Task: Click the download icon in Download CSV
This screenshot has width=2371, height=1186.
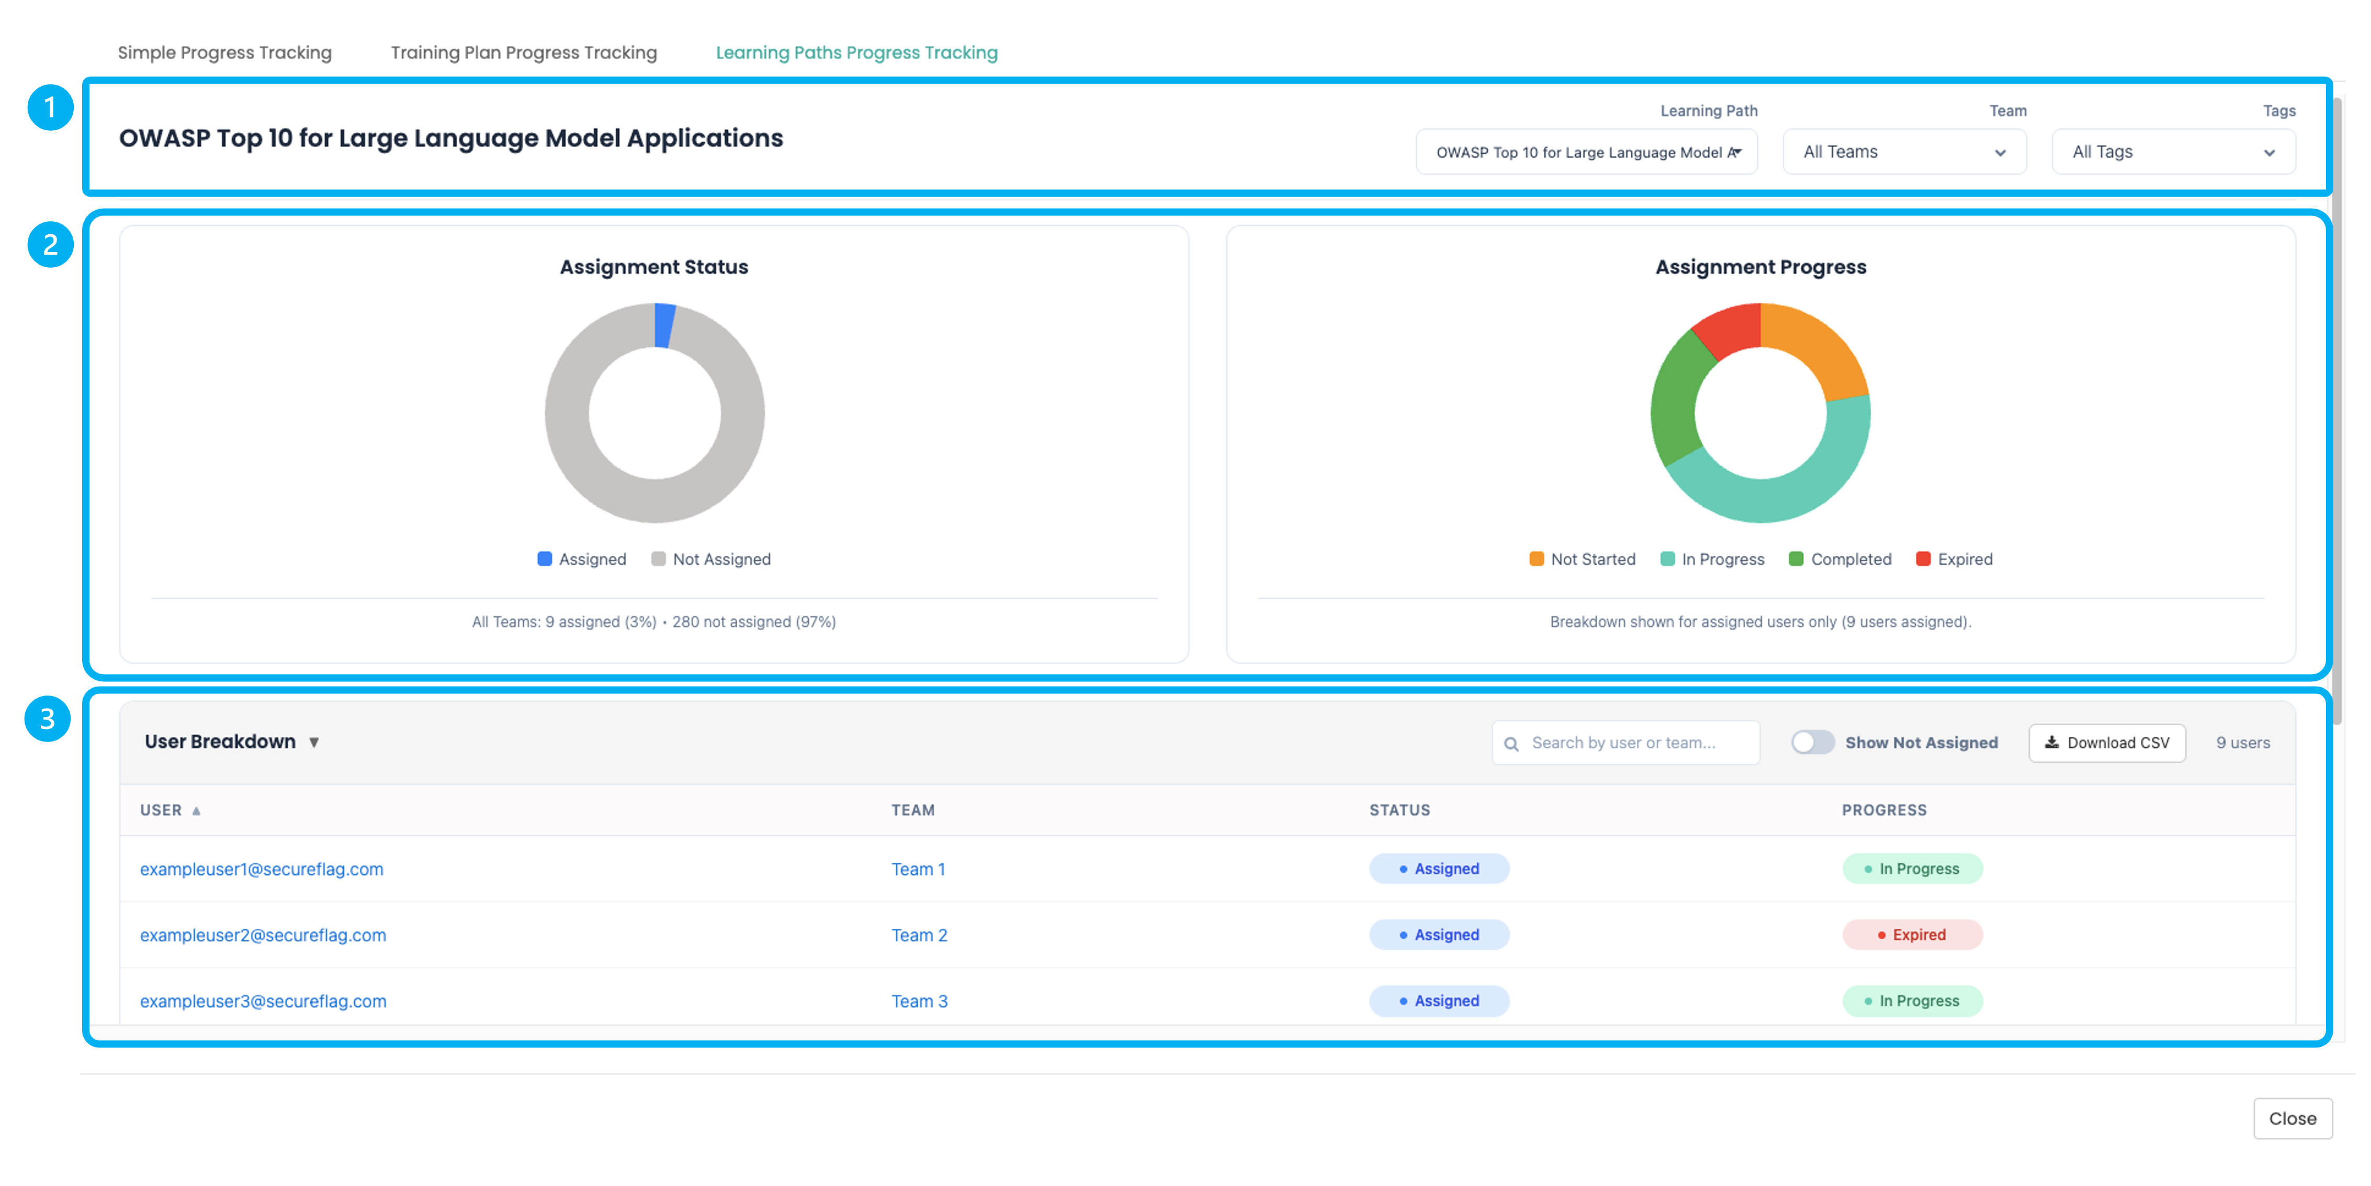Action: [x=2052, y=742]
